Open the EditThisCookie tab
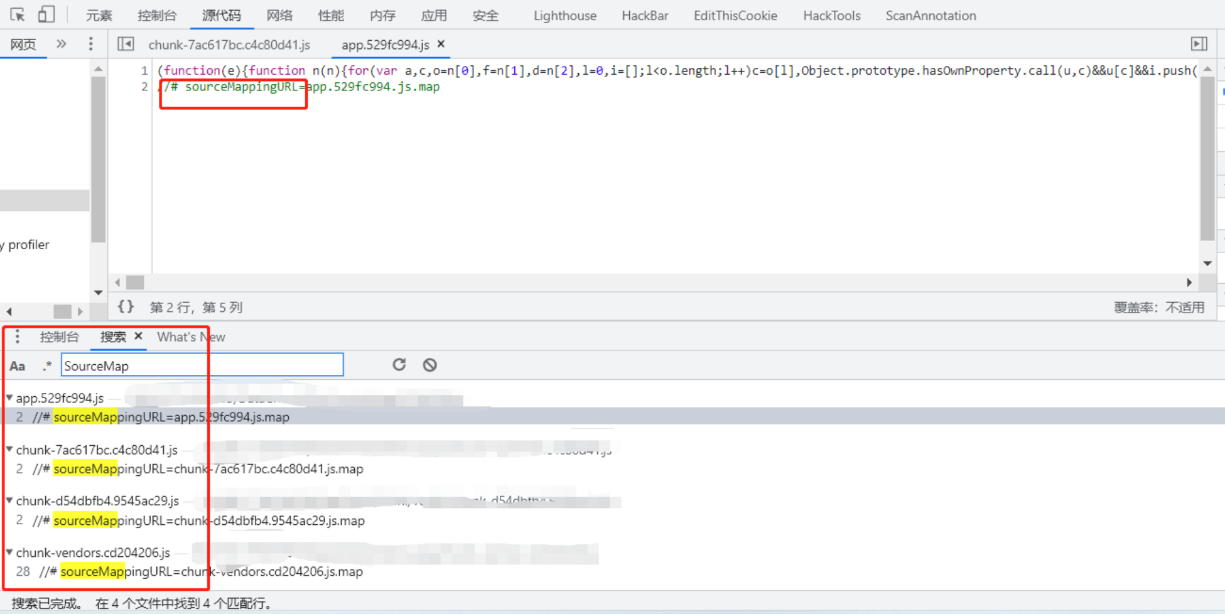Screen dimensions: 1225x614 click(735, 16)
